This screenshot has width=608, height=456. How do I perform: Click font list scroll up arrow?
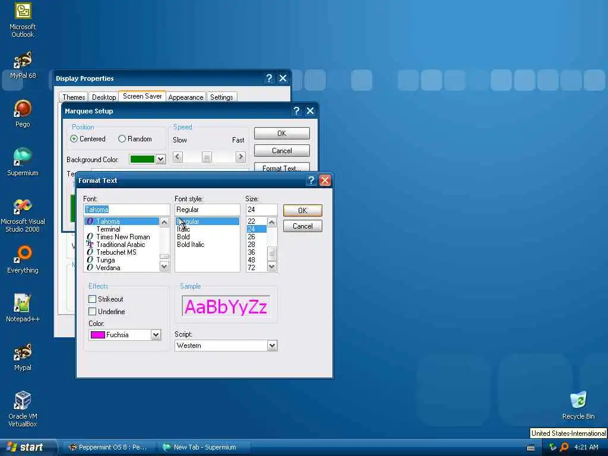pyautogui.click(x=164, y=222)
